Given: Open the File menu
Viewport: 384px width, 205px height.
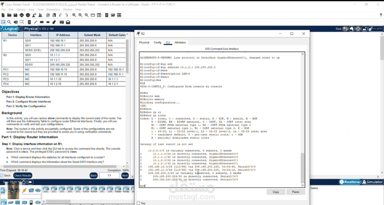Looking at the screenshot, I should pos(3,10).
